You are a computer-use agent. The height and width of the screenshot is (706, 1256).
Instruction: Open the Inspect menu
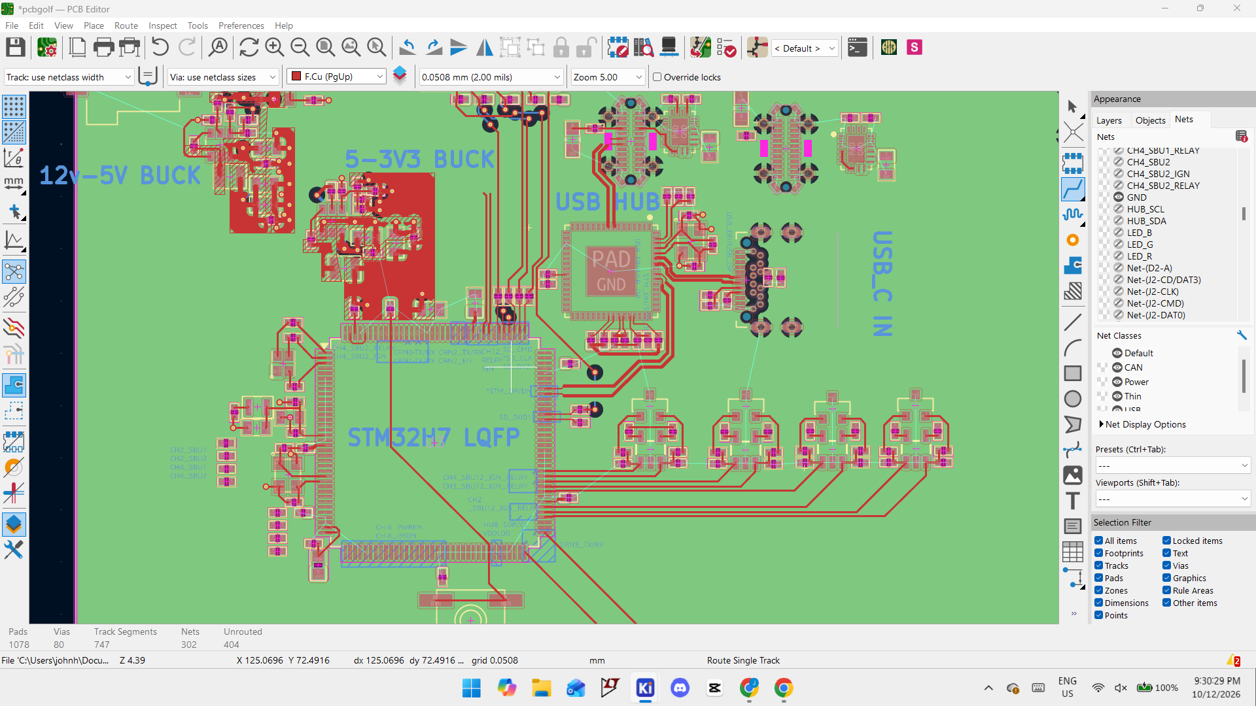[x=162, y=25]
